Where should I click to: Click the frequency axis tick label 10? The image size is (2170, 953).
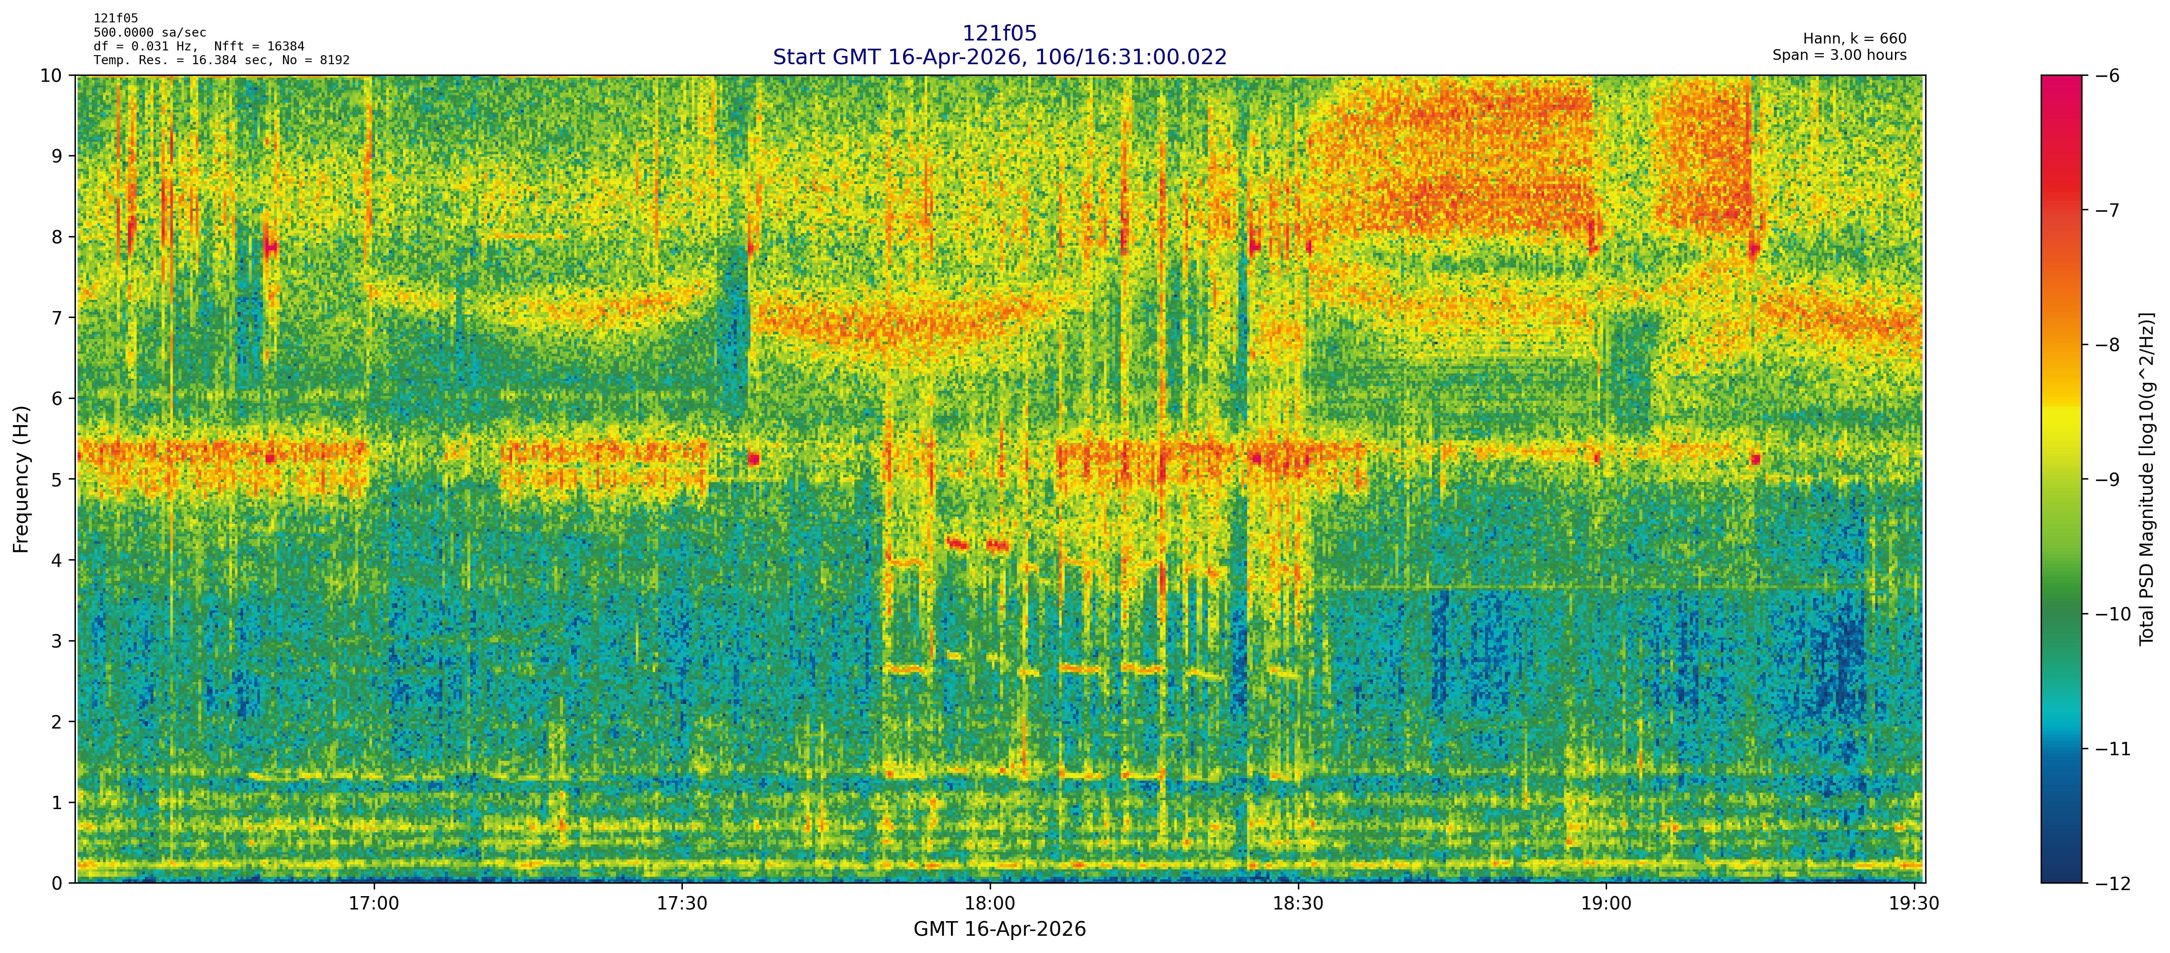pyautogui.click(x=50, y=76)
